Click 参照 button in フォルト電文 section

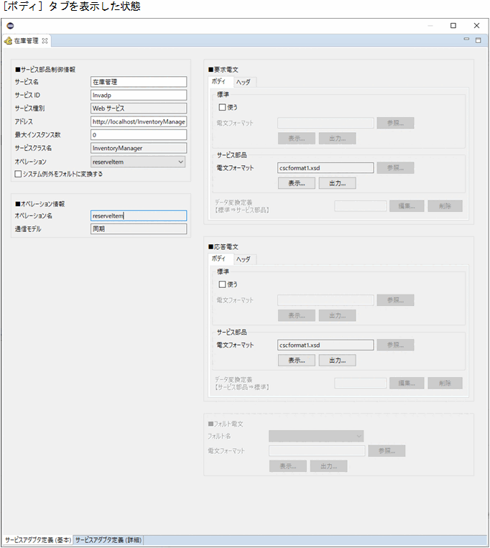click(x=387, y=451)
